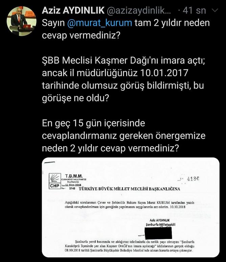
Task: Click the stamped number 418 on the document
Action: (193, 179)
